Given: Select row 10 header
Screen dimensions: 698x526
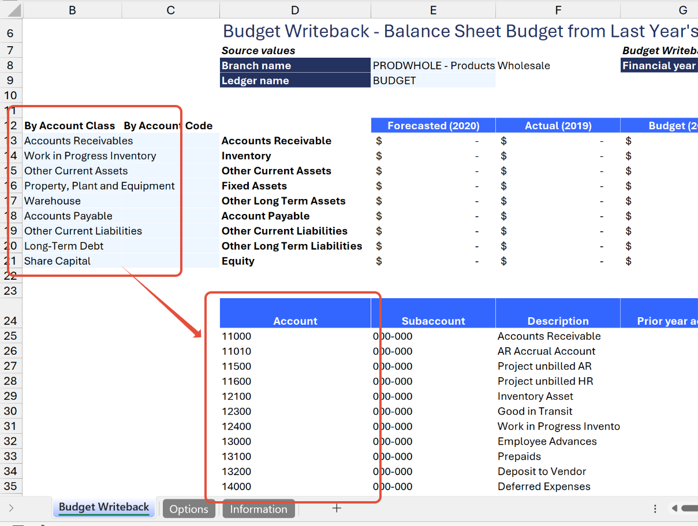Looking at the screenshot, I should (11, 95).
